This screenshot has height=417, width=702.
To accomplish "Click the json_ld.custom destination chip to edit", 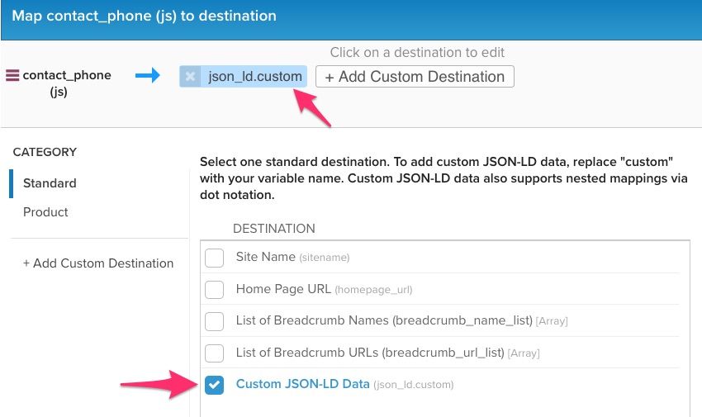I will click(x=254, y=77).
